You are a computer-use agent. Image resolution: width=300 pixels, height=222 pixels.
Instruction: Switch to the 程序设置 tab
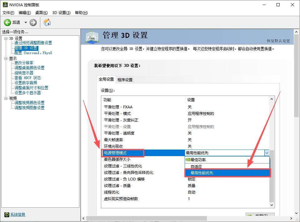pyautogui.click(x=125, y=80)
